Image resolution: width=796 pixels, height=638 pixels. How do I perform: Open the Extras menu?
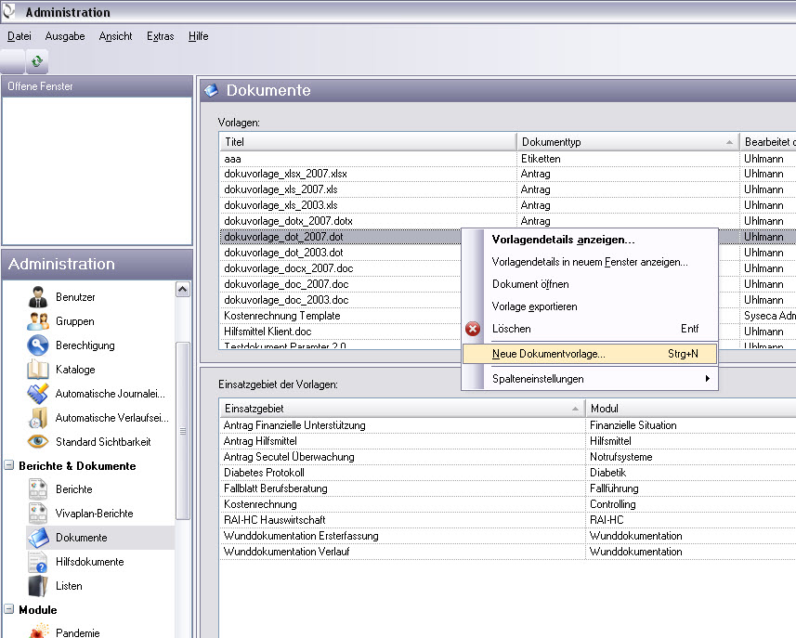pyautogui.click(x=160, y=36)
